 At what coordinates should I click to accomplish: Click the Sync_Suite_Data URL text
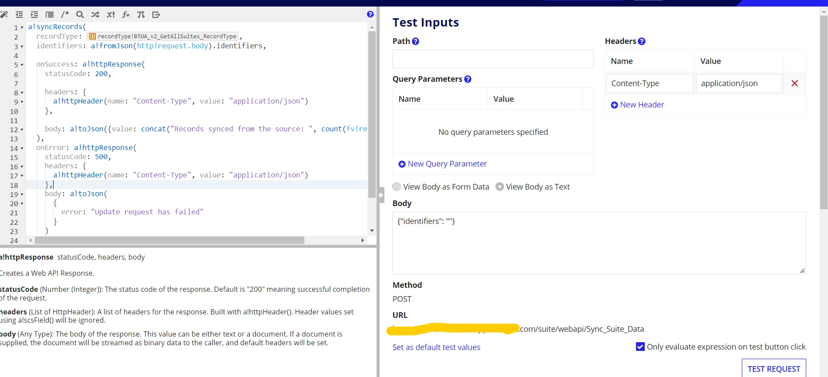(x=615, y=329)
